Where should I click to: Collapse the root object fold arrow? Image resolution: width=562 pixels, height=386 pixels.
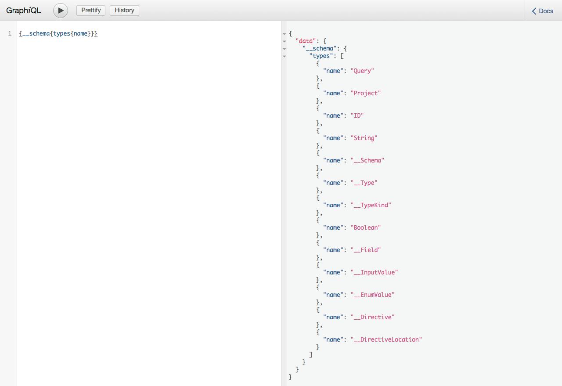coord(285,34)
